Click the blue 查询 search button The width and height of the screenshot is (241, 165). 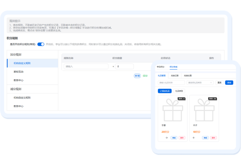229,82
